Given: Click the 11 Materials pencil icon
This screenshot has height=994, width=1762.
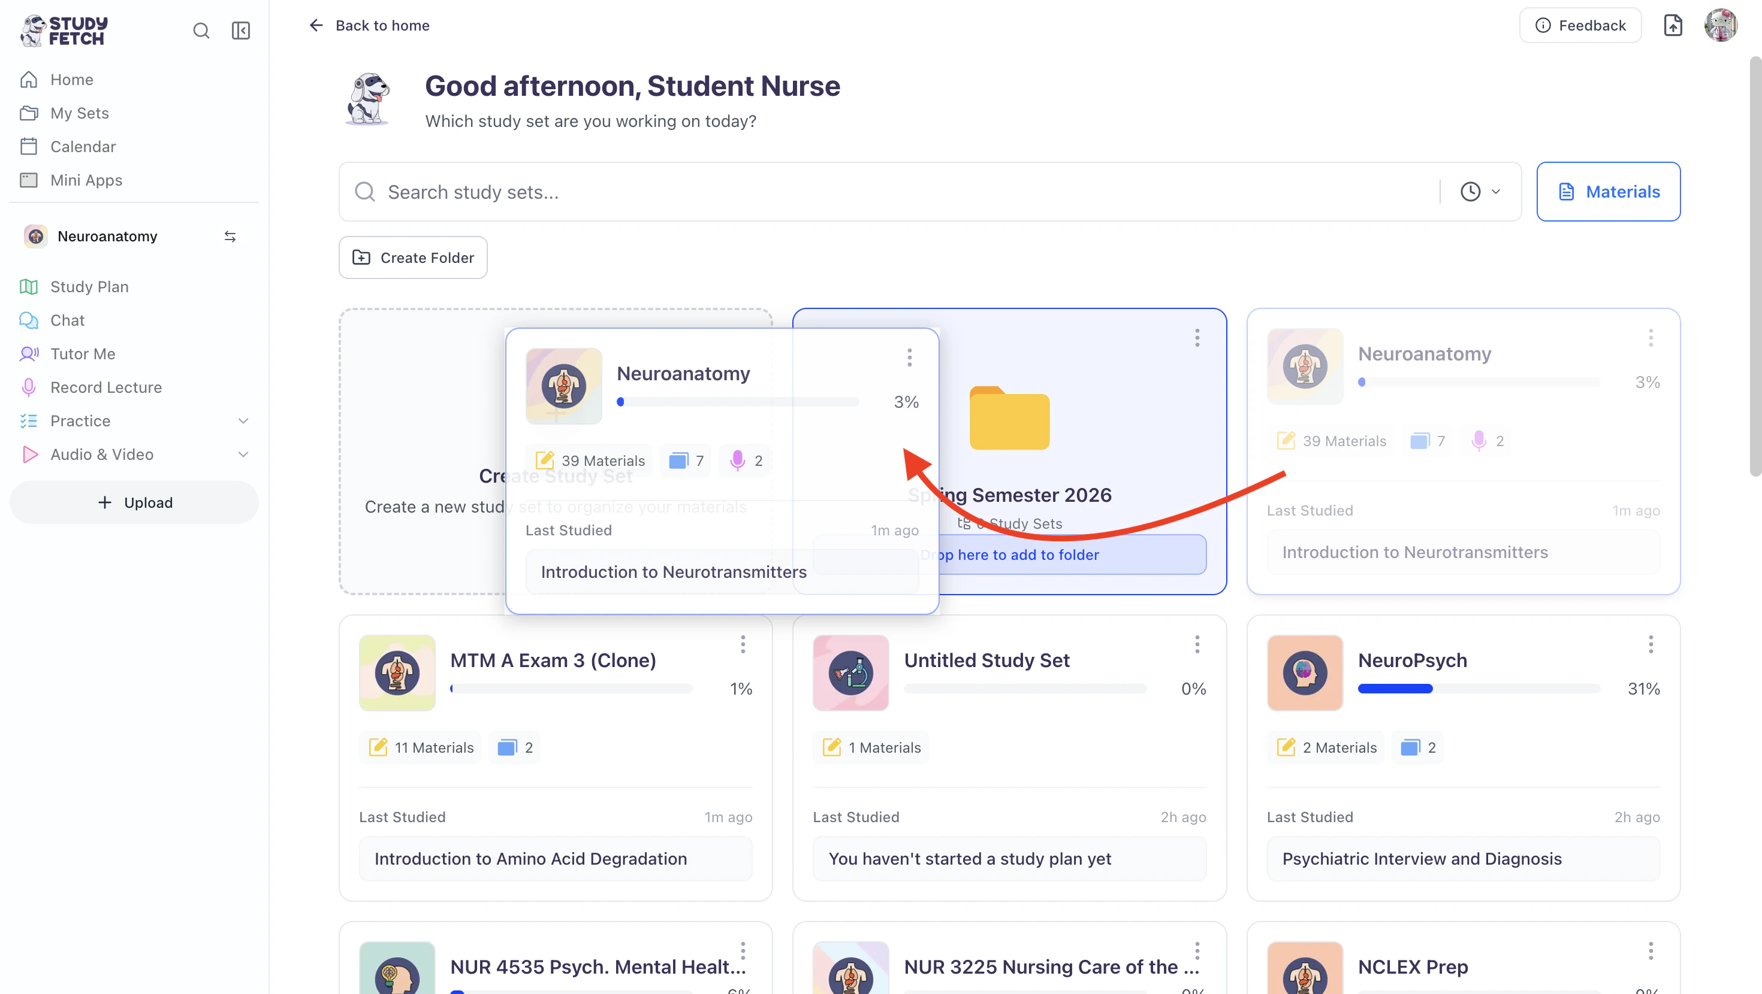Looking at the screenshot, I should click(x=378, y=747).
